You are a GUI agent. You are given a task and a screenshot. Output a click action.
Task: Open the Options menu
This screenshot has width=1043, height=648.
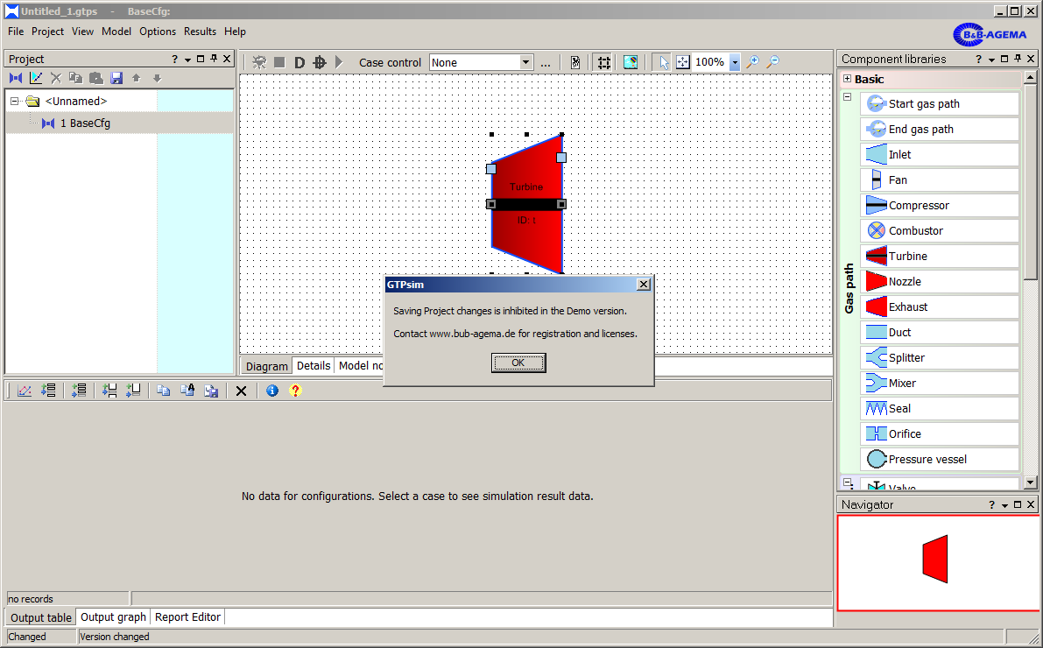coord(158,32)
